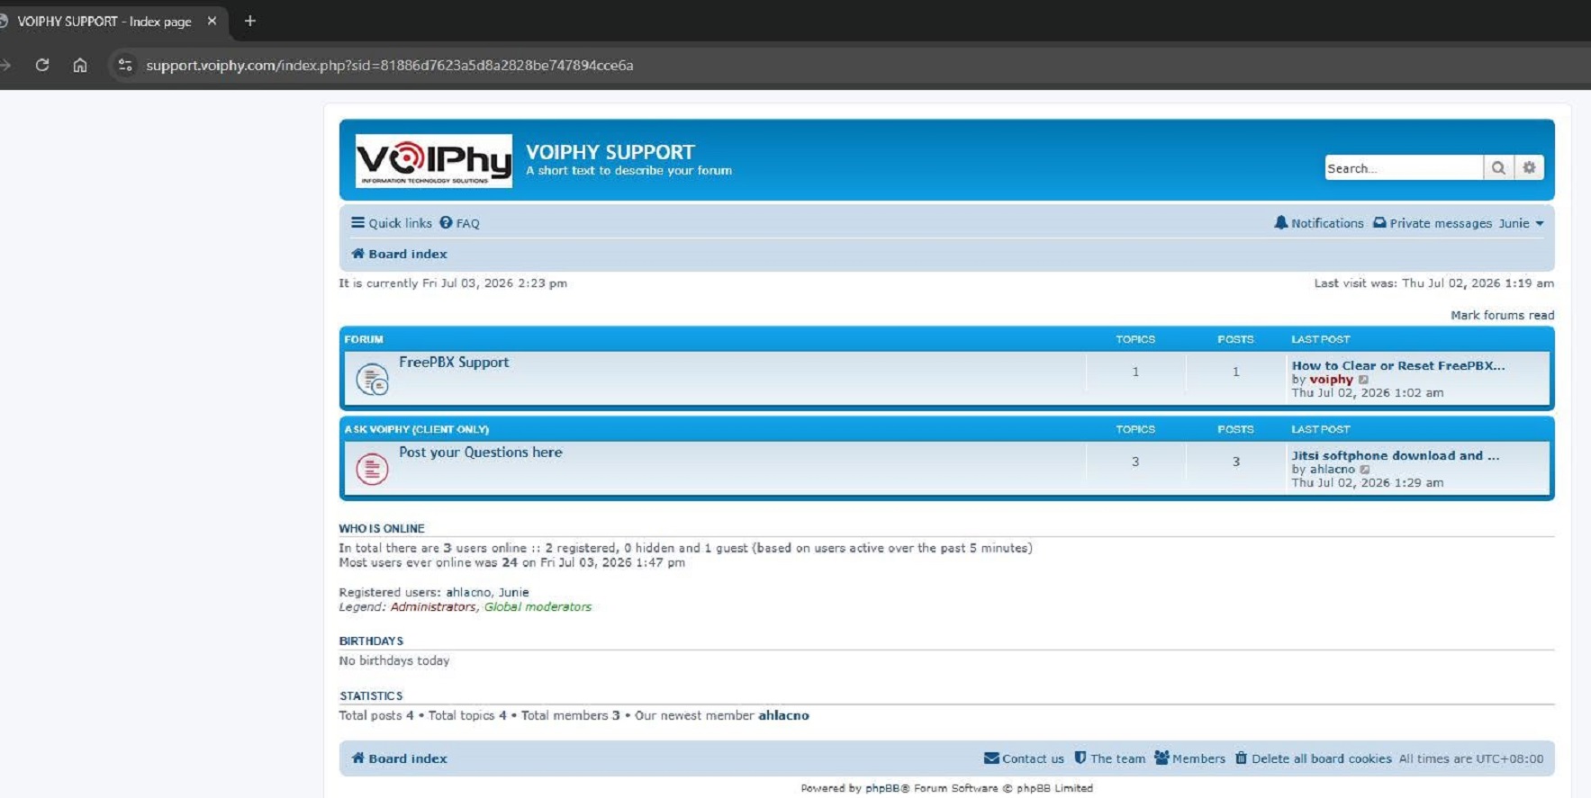Focus the Search input field
Screen dimensions: 1591x798
click(x=1404, y=168)
